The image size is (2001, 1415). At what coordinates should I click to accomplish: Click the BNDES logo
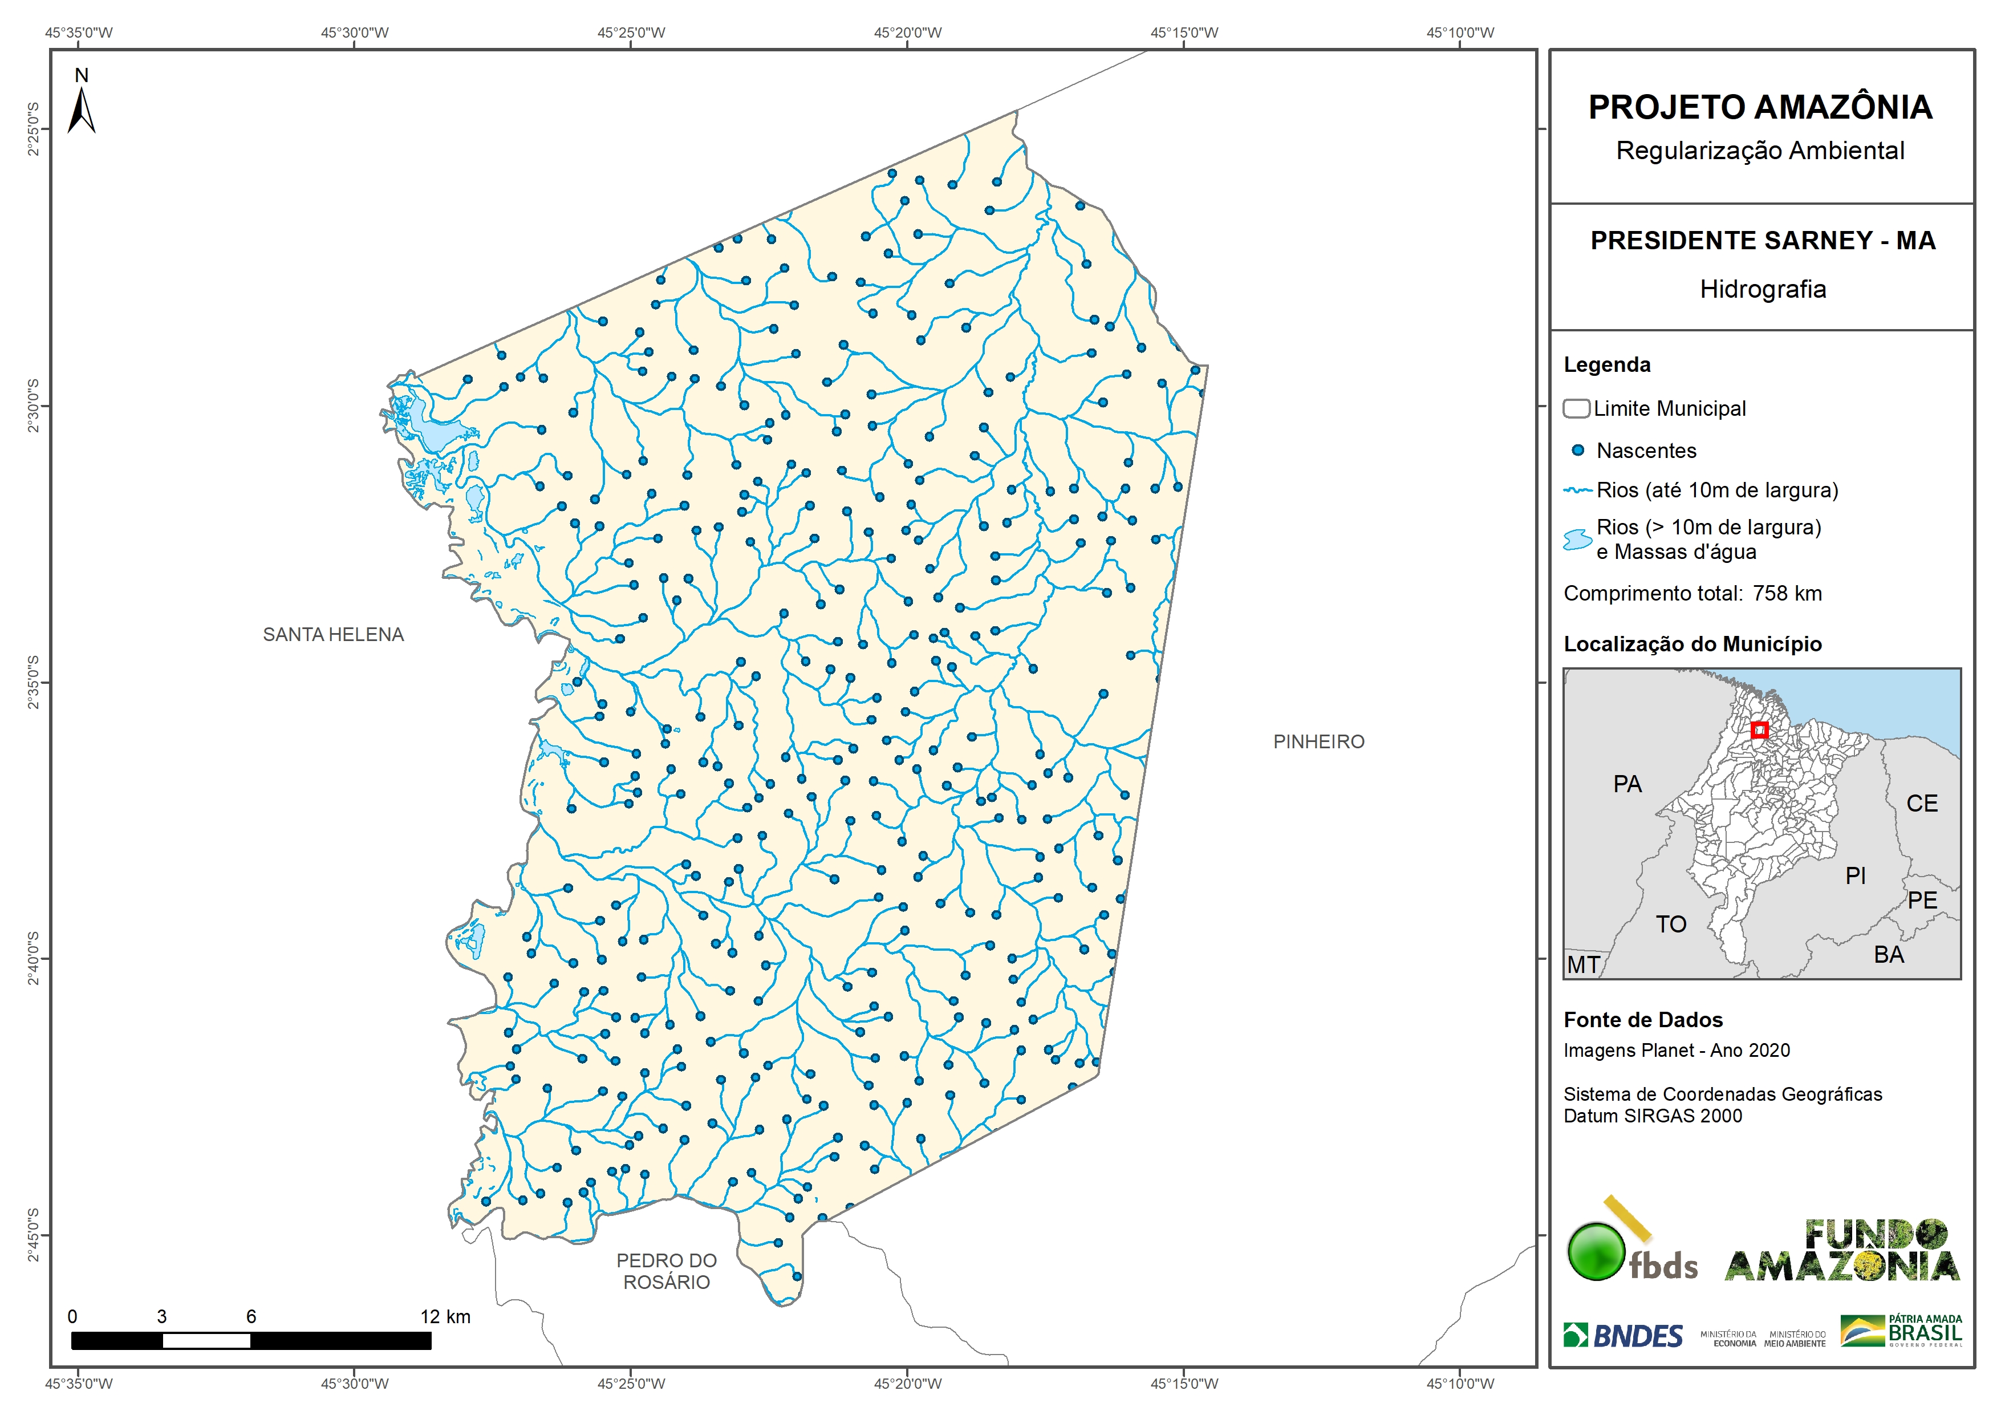coord(1623,1336)
